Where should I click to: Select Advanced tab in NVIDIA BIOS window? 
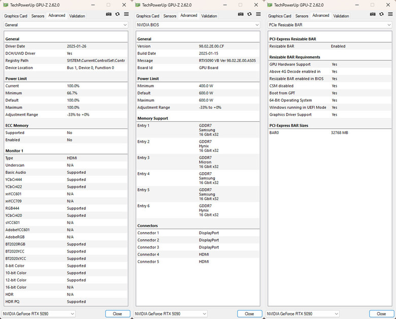coord(189,15)
